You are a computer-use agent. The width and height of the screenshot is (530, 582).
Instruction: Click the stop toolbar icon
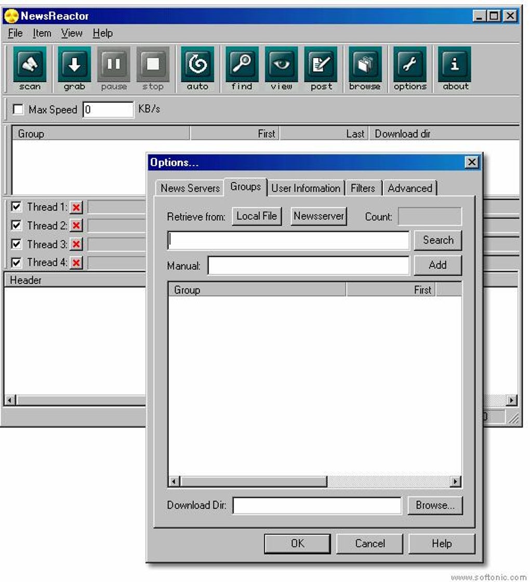[153, 69]
